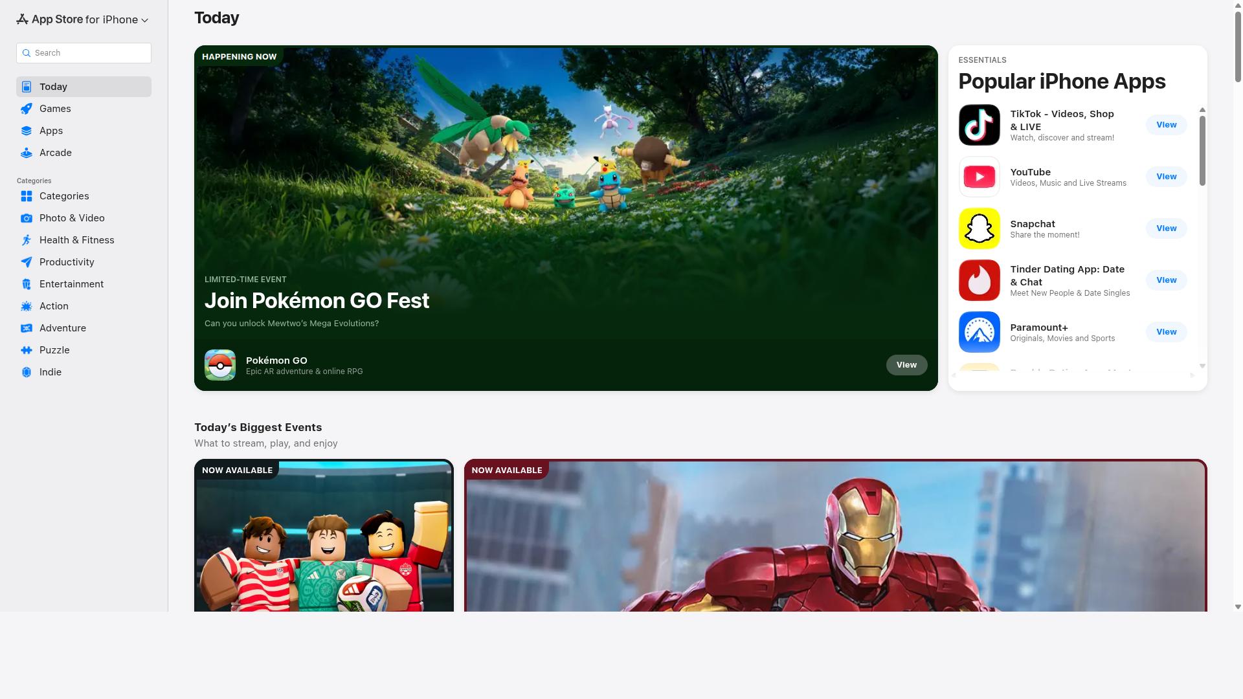Click the Today sidebar icon

pos(27,87)
